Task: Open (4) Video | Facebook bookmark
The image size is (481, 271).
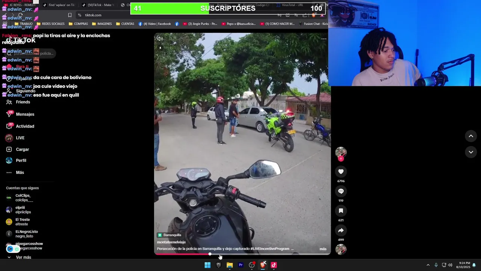Action: coord(154,24)
